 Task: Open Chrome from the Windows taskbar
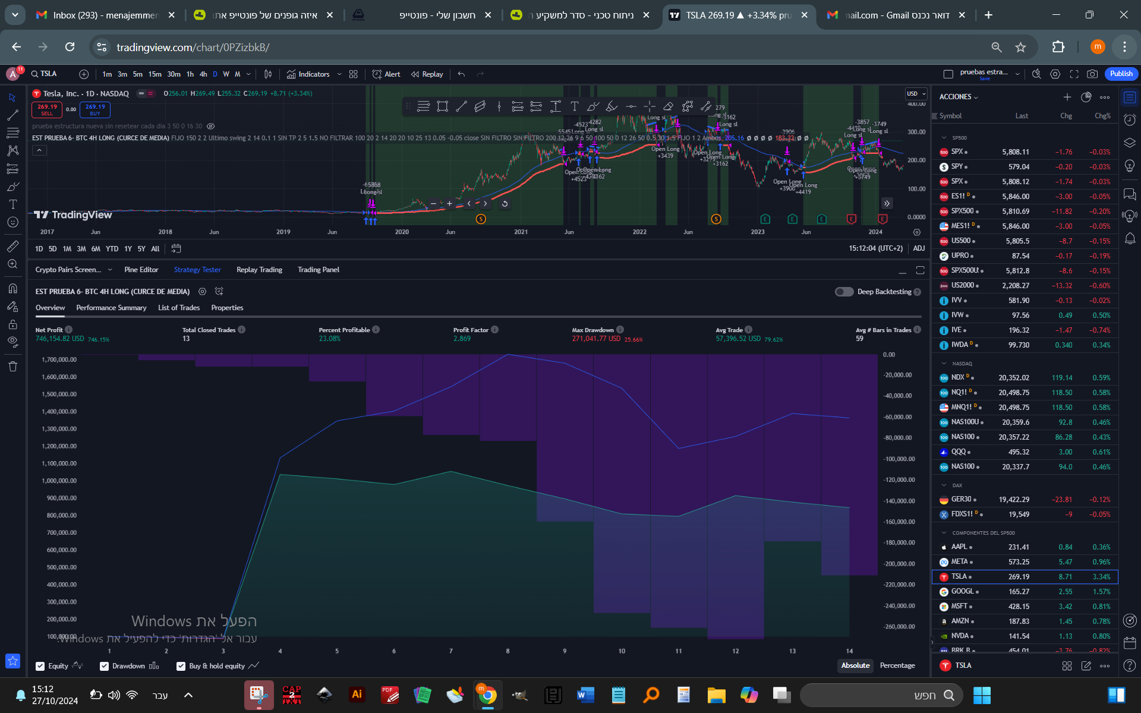click(487, 695)
